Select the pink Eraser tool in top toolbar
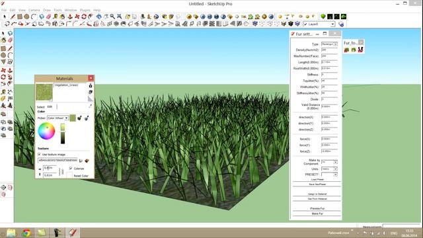 (x=48, y=17)
